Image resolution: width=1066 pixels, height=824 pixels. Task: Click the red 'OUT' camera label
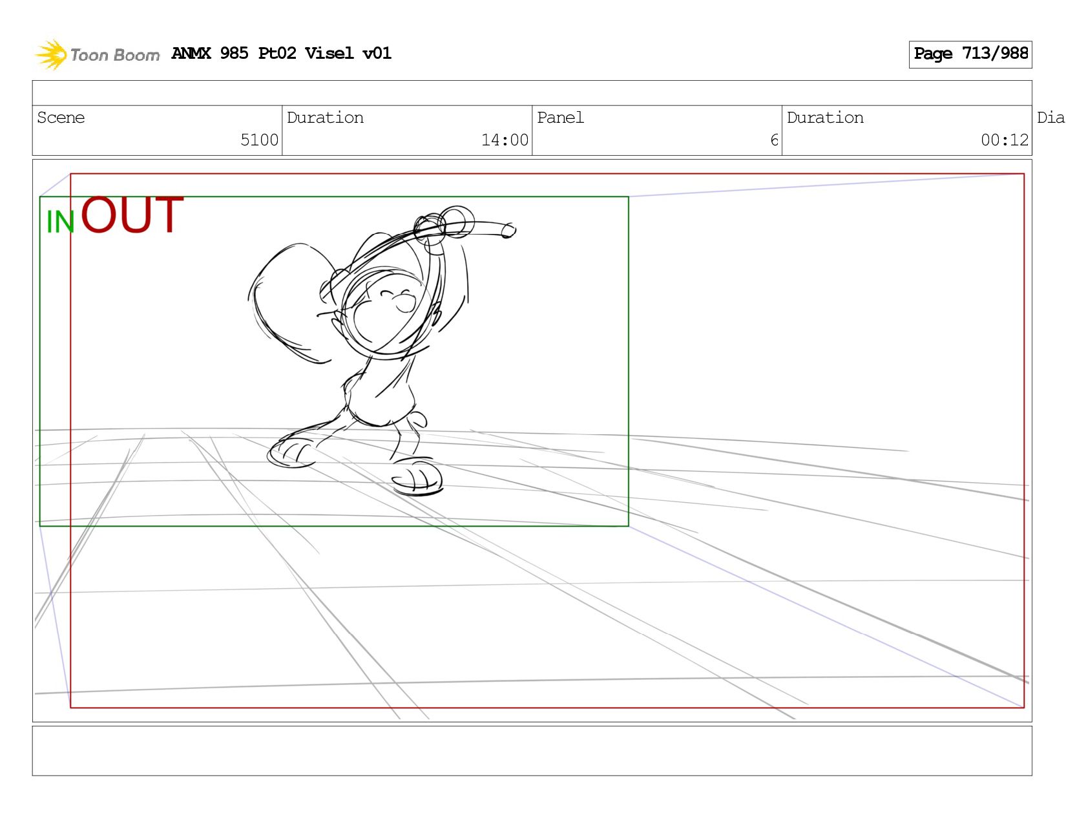[x=132, y=215]
